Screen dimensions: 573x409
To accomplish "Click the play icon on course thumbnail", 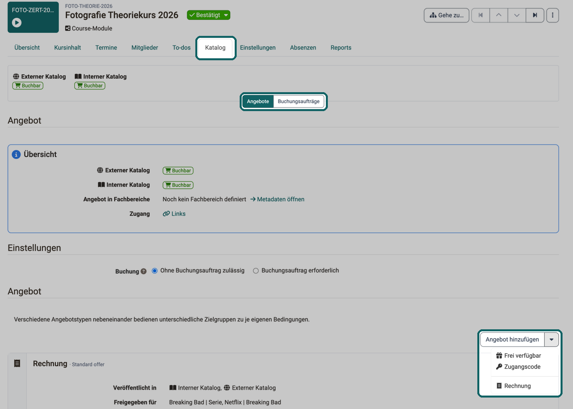I will pyautogui.click(x=16, y=22).
